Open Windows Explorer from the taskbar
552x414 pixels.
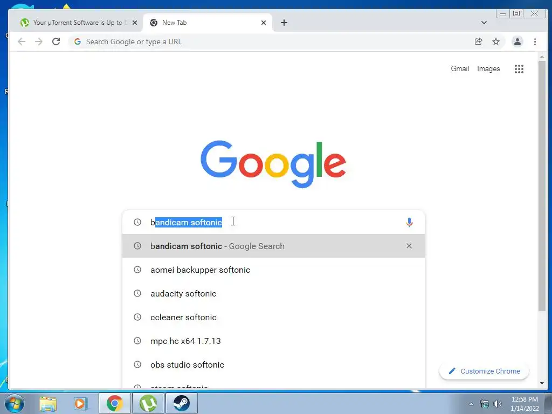click(48, 403)
